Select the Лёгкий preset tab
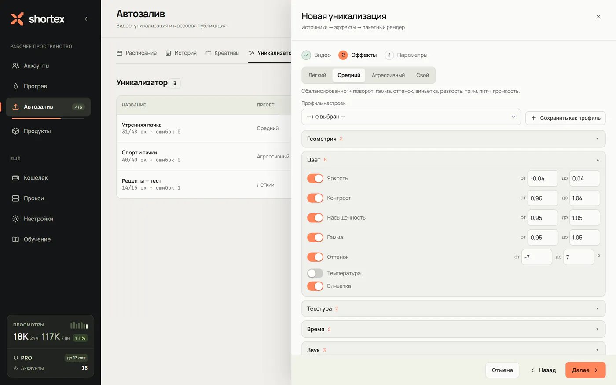 pos(317,75)
